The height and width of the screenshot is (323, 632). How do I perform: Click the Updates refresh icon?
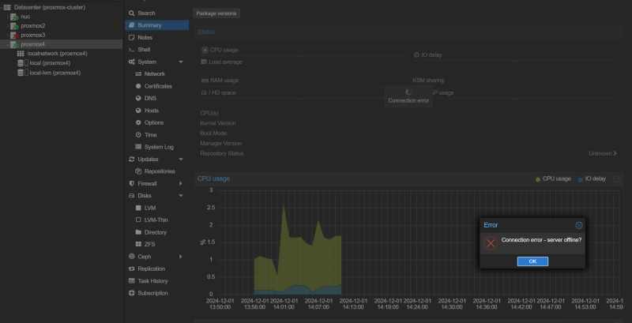[x=131, y=159]
